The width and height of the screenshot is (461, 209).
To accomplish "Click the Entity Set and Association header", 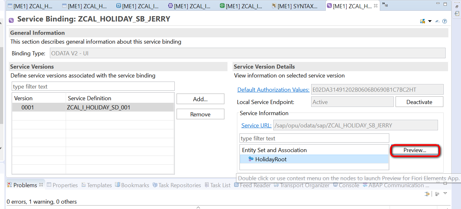I will (314, 150).
